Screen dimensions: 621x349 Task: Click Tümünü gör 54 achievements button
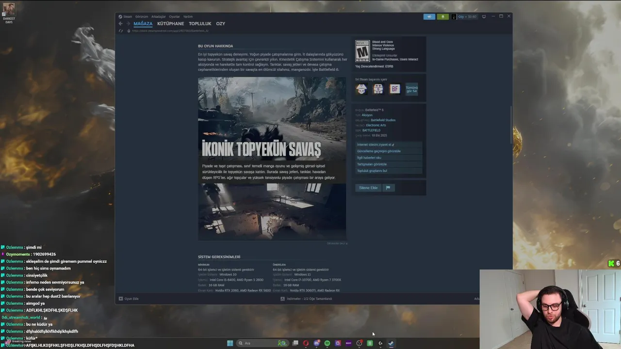click(411, 89)
